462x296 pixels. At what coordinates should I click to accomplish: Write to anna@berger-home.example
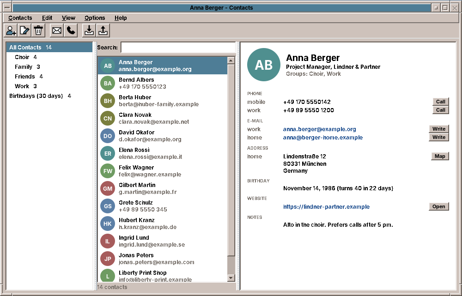click(439, 137)
